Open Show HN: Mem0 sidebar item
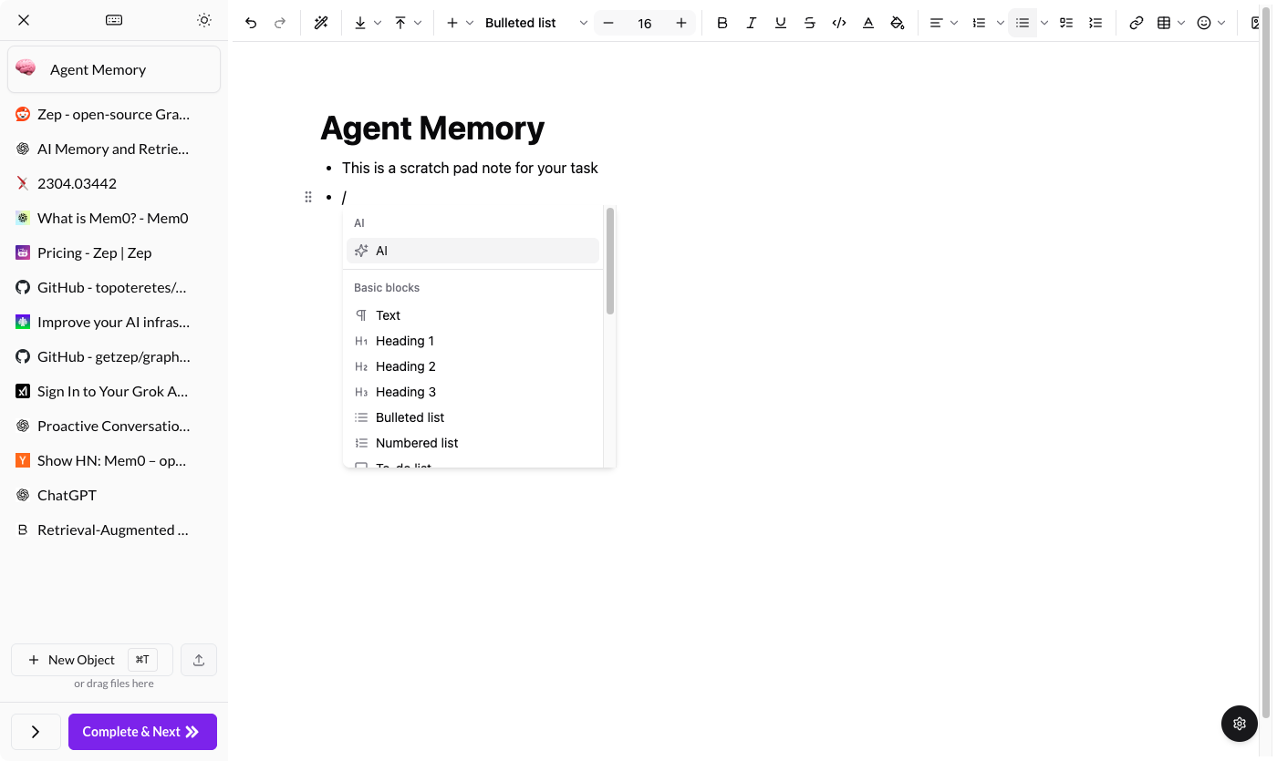The height and width of the screenshot is (761, 1277). (x=114, y=460)
